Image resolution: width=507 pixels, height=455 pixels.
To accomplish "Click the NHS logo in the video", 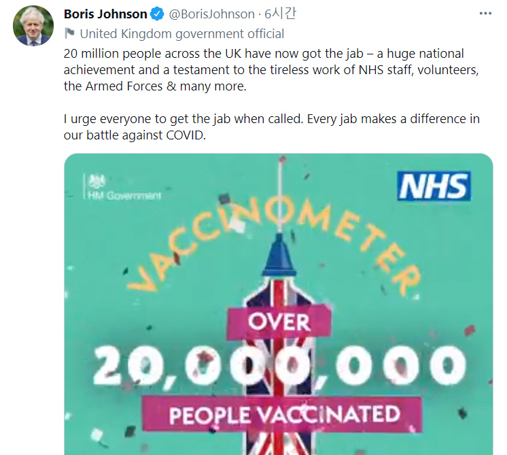I will pos(434,186).
